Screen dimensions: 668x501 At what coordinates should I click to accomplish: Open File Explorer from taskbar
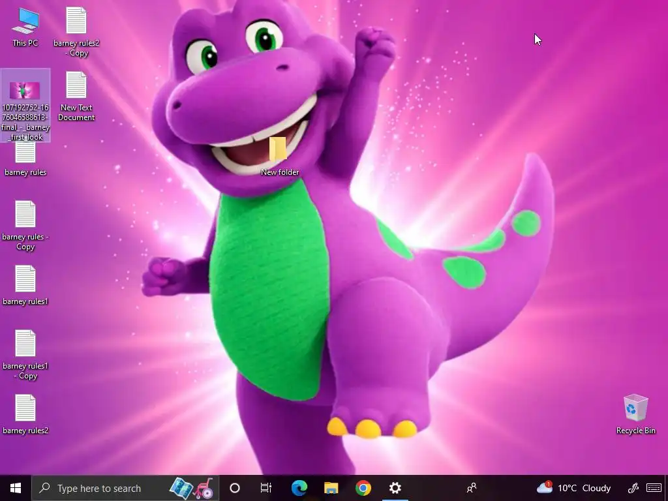[331, 488]
